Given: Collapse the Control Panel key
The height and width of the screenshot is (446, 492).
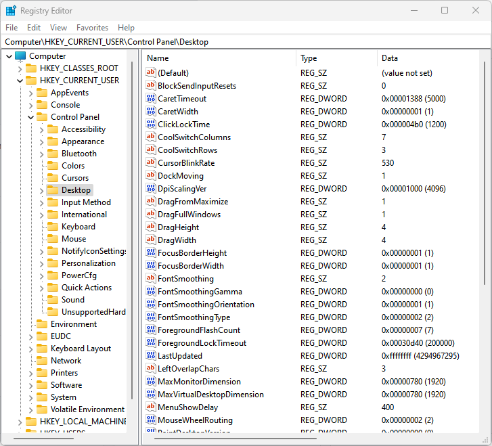Looking at the screenshot, I should click(30, 117).
